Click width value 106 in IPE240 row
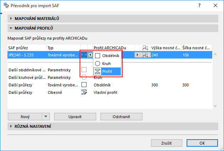Viewport: 224px width, 151px height. tap(186, 55)
